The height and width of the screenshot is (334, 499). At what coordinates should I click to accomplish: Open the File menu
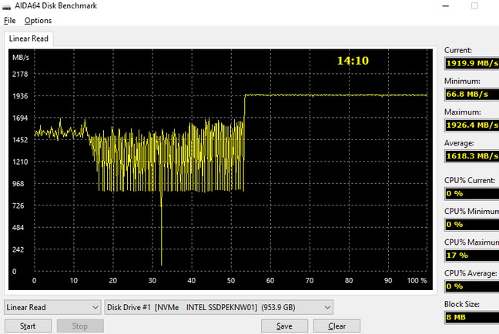(x=9, y=21)
